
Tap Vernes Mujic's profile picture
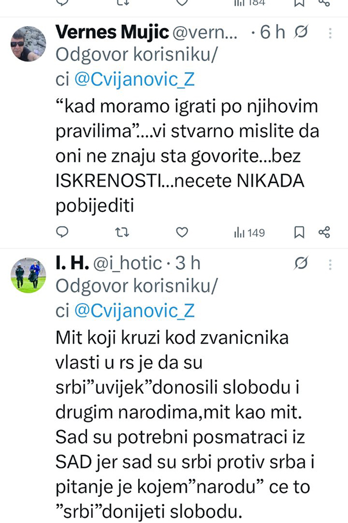coord(28,44)
